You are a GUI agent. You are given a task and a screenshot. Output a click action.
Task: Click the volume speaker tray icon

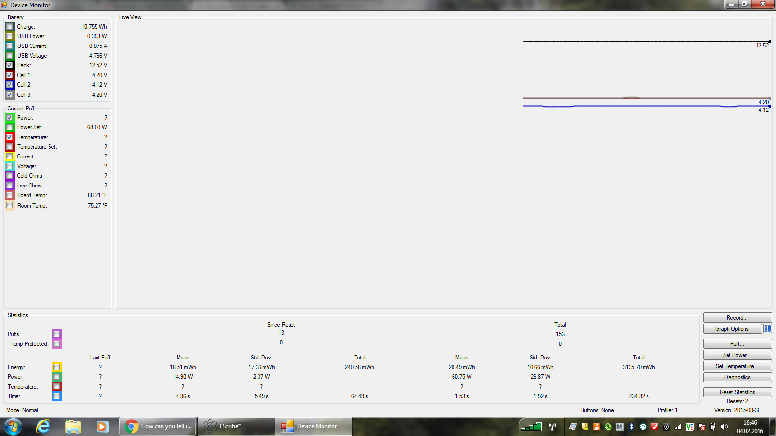pos(724,427)
